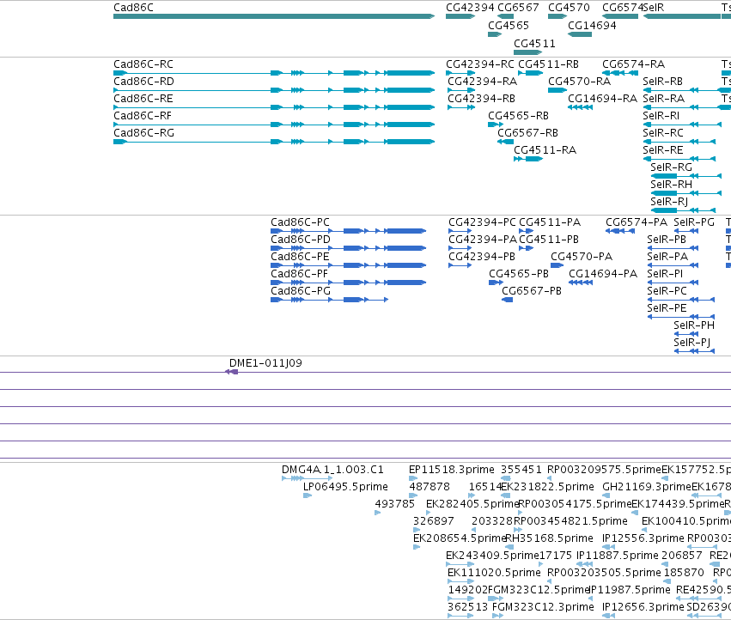Select protein CG4511-PA label
The height and width of the screenshot is (620, 731).
point(550,222)
